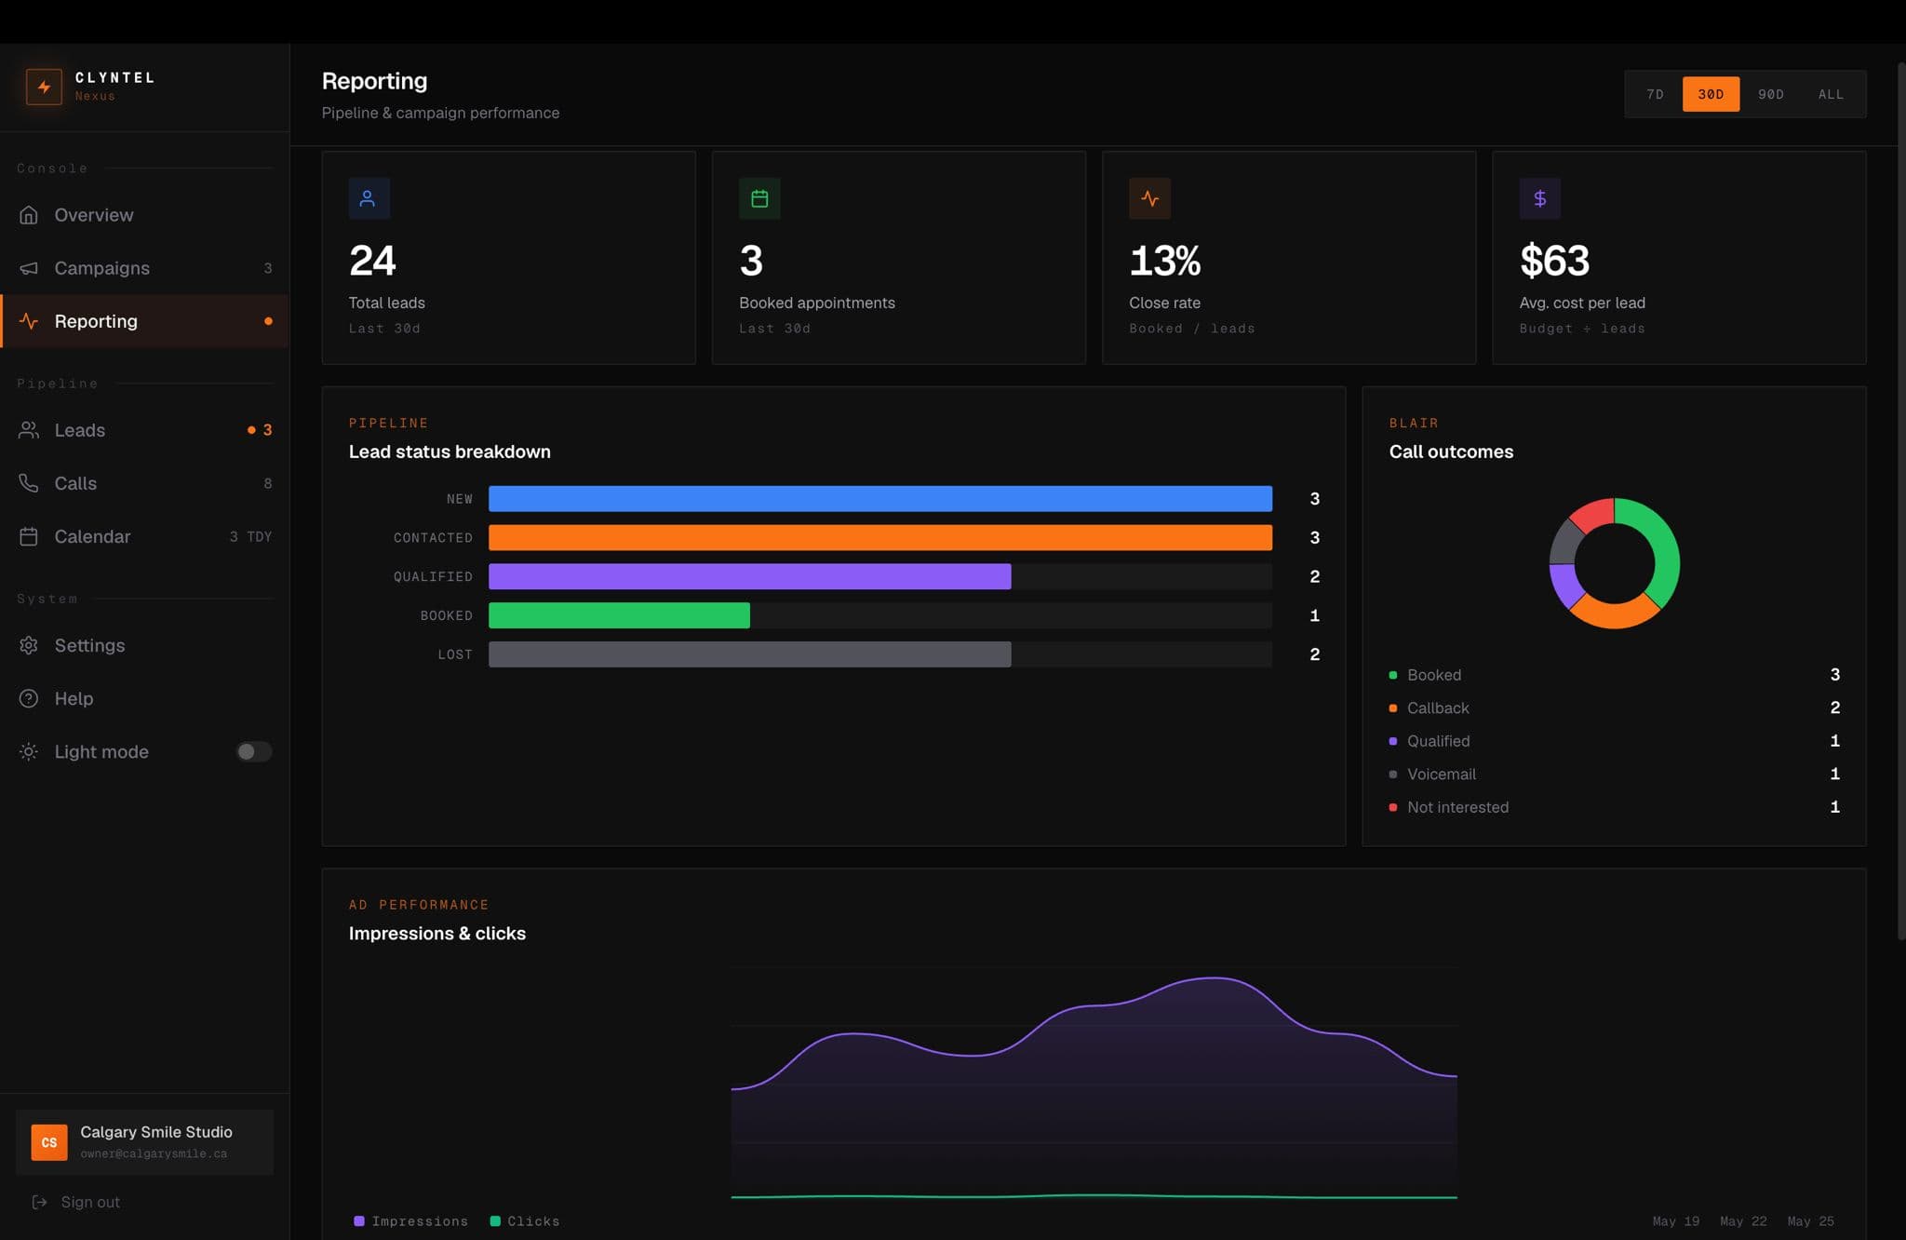
Task: Click the Booked legend entry
Action: [x=1614, y=675]
